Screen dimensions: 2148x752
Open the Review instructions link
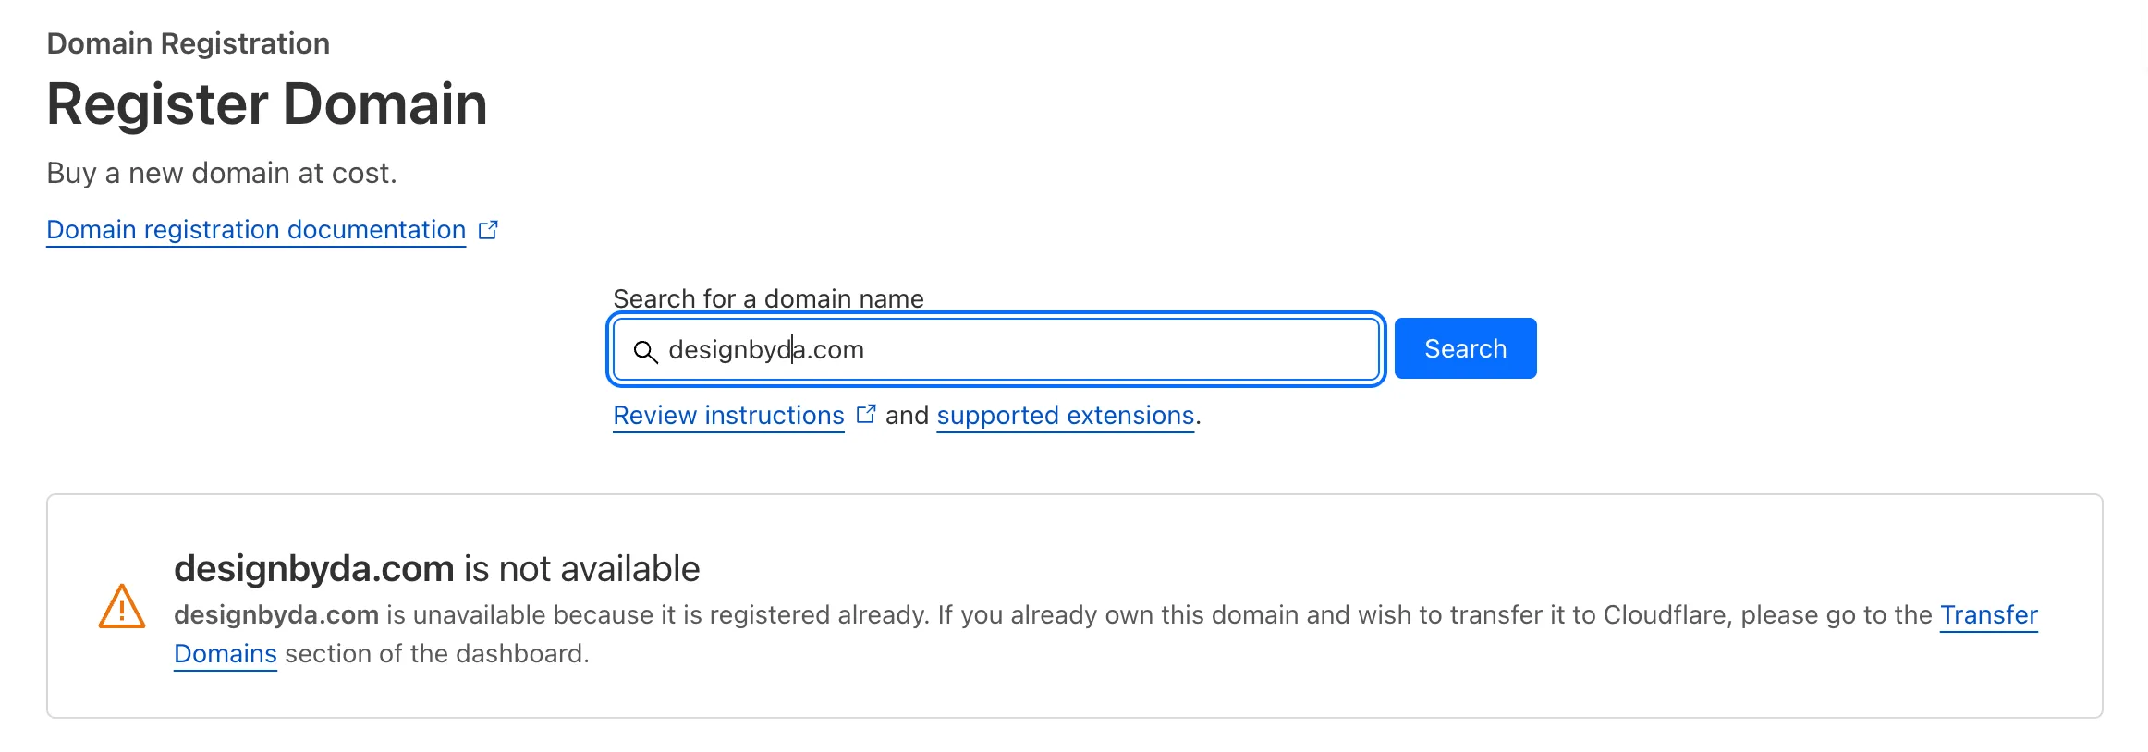pyautogui.click(x=728, y=416)
